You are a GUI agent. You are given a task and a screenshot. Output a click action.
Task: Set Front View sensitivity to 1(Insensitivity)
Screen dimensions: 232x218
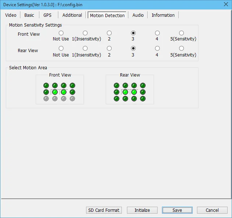(85, 33)
